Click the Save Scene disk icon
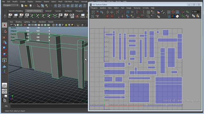Image resolution: width=204 pixels, height=114 pixels. pyautogui.click(x=31, y=6)
